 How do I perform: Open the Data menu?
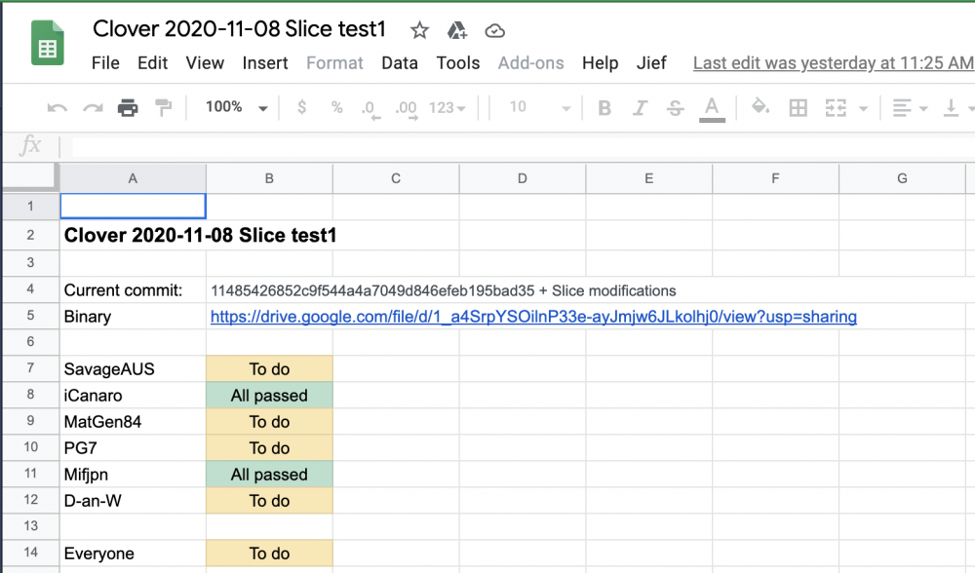pyautogui.click(x=399, y=62)
